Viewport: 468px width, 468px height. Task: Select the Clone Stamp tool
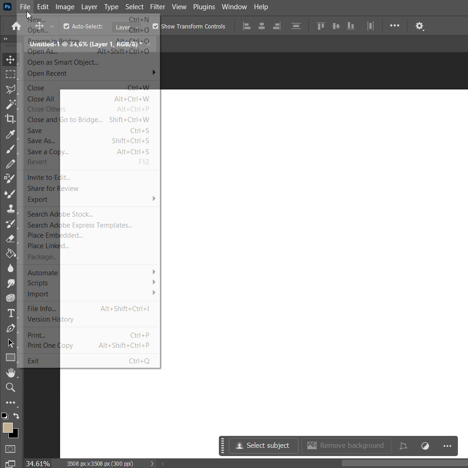[x=11, y=208]
